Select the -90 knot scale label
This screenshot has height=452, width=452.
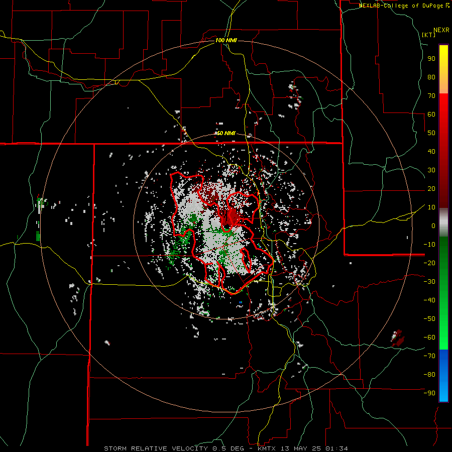[x=429, y=393]
